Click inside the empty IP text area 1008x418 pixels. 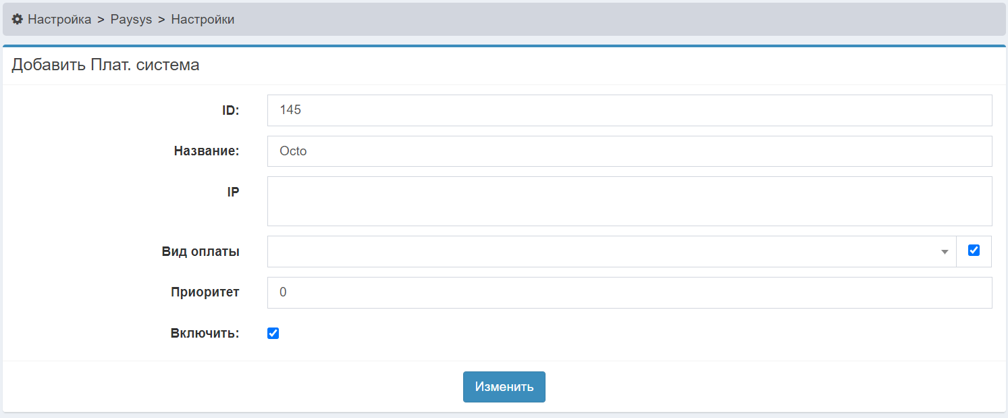[629, 201]
